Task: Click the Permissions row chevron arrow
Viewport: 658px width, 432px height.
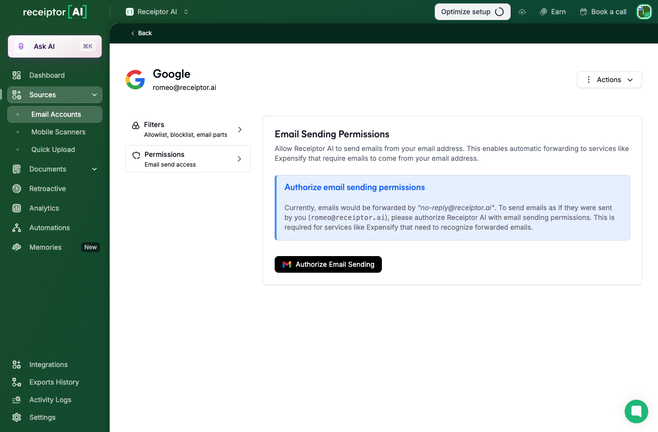Action: click(x=239, y=159)
